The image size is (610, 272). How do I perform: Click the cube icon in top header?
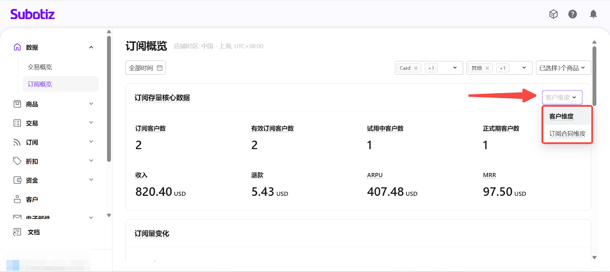pyautogui.click(x=553, y=14)
